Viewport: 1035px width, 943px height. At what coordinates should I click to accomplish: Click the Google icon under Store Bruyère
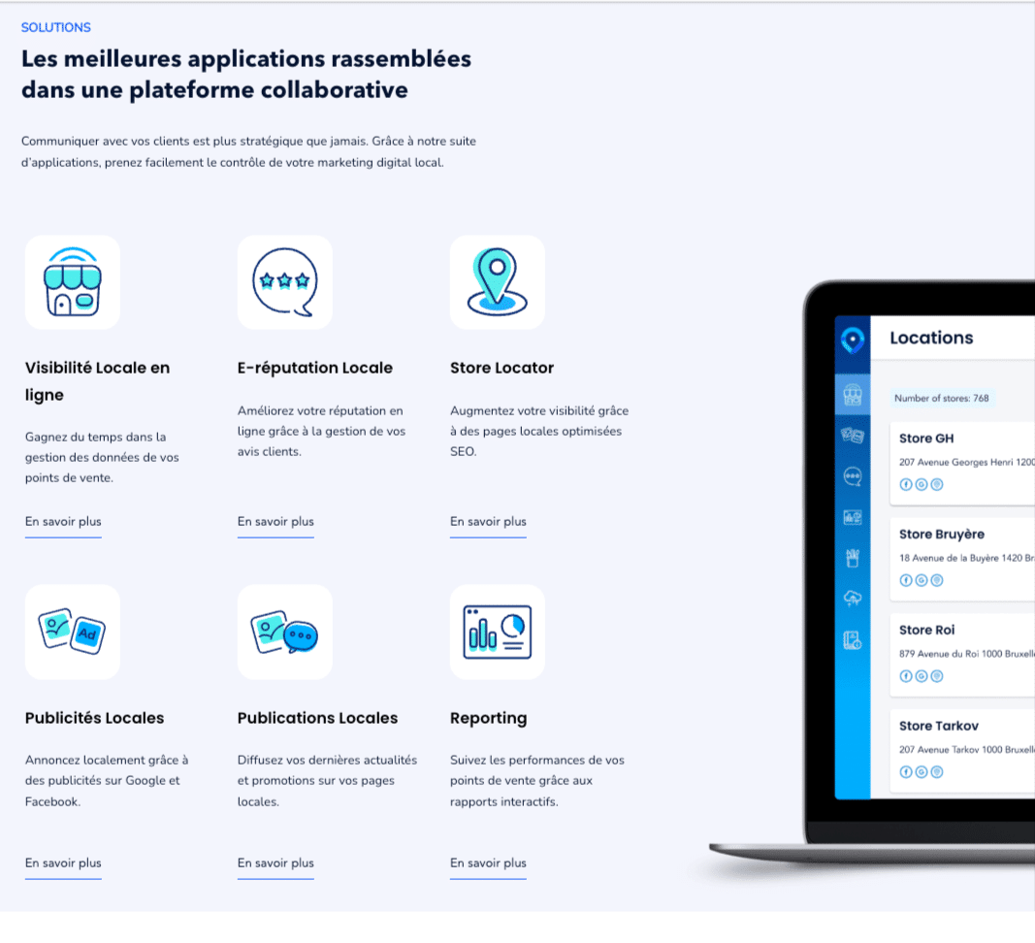tap(922, 580)
